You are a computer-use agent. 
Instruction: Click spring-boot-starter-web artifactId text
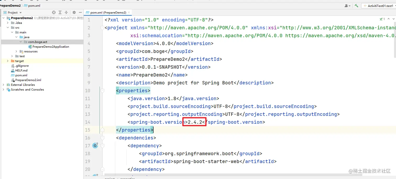coord(206,162)
